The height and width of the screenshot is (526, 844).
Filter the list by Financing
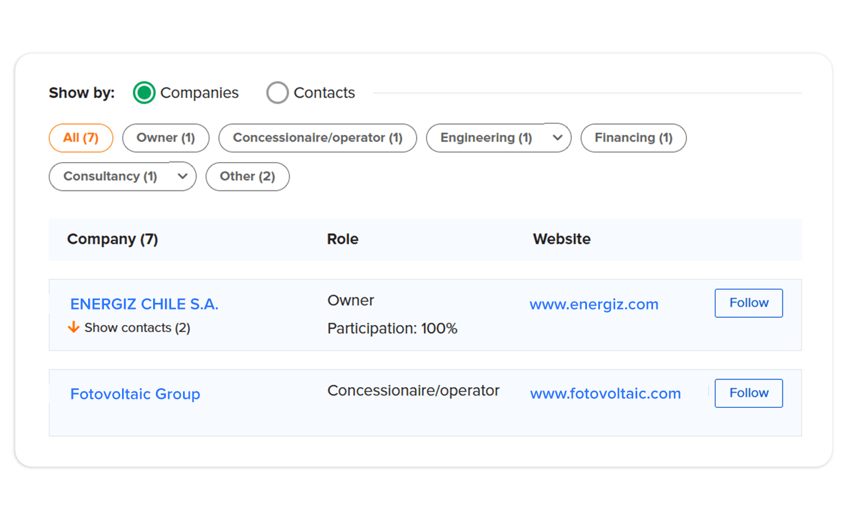(x=633, y=138)
